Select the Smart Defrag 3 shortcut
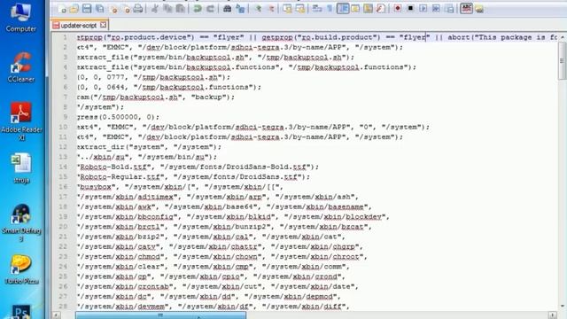 coord(21,222)
